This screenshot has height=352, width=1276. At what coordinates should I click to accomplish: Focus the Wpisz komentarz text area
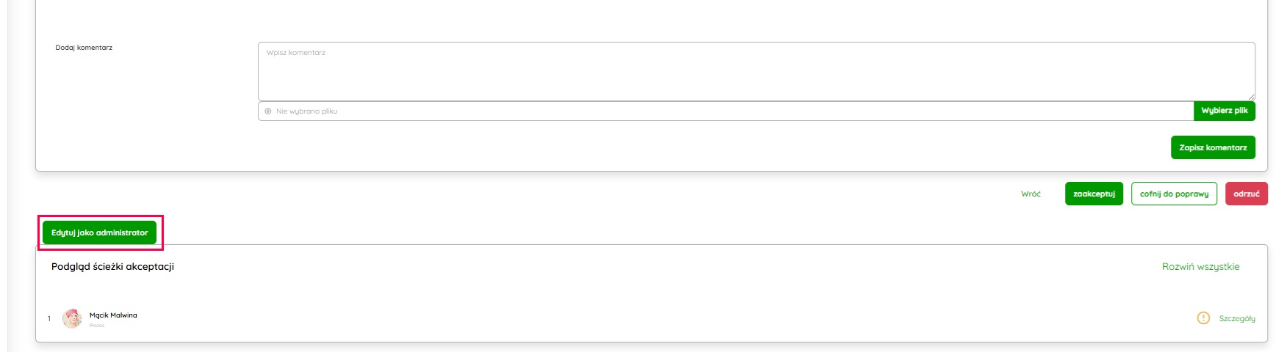[756, 71]
